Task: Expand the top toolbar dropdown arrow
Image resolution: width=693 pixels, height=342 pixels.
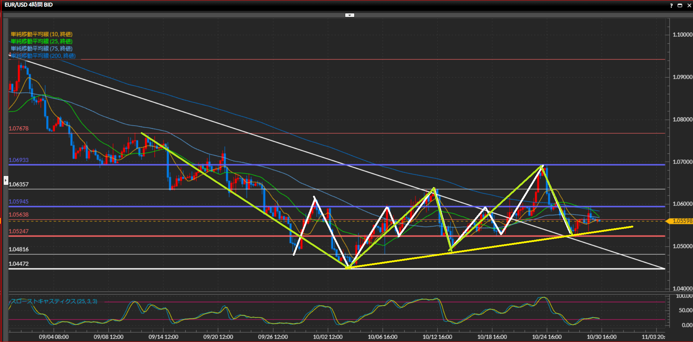Action: click(x=350, y=15)
